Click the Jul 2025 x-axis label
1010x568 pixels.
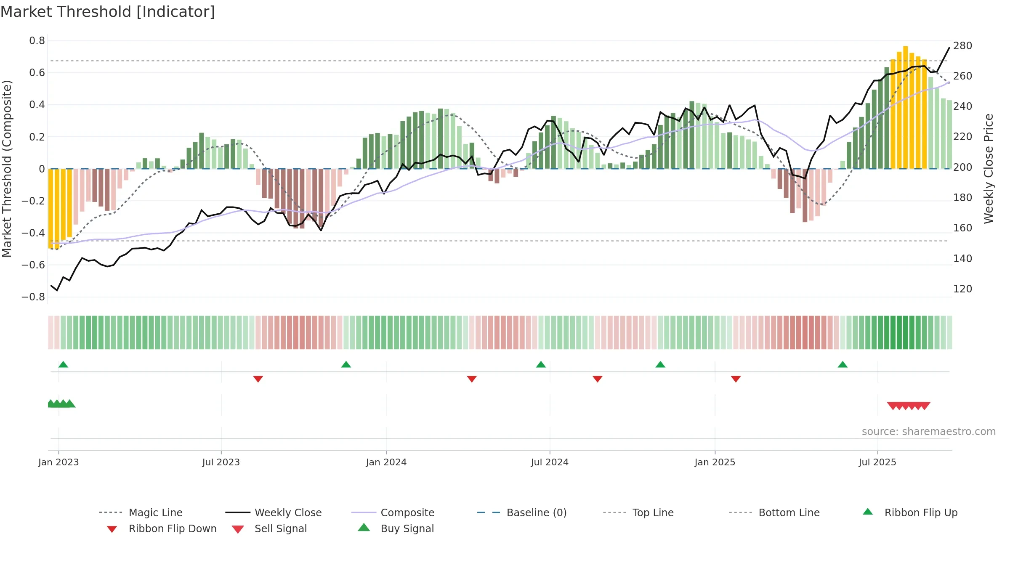(x=877, y=462)
